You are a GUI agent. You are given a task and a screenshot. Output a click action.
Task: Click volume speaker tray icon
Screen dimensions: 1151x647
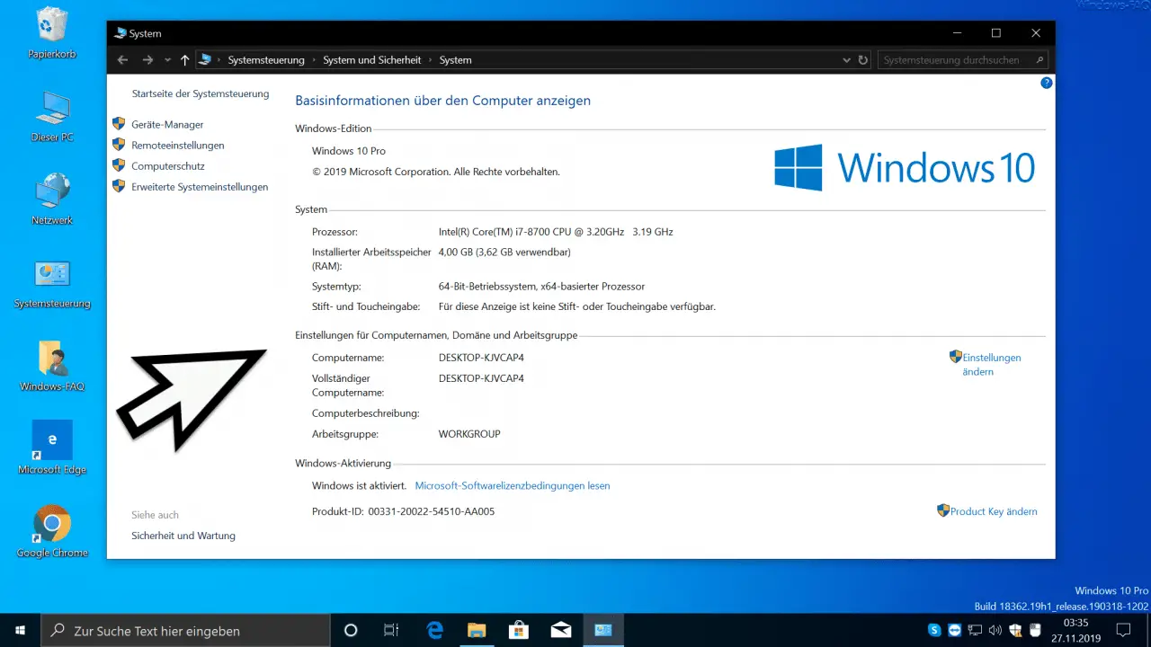coord(994,630)
